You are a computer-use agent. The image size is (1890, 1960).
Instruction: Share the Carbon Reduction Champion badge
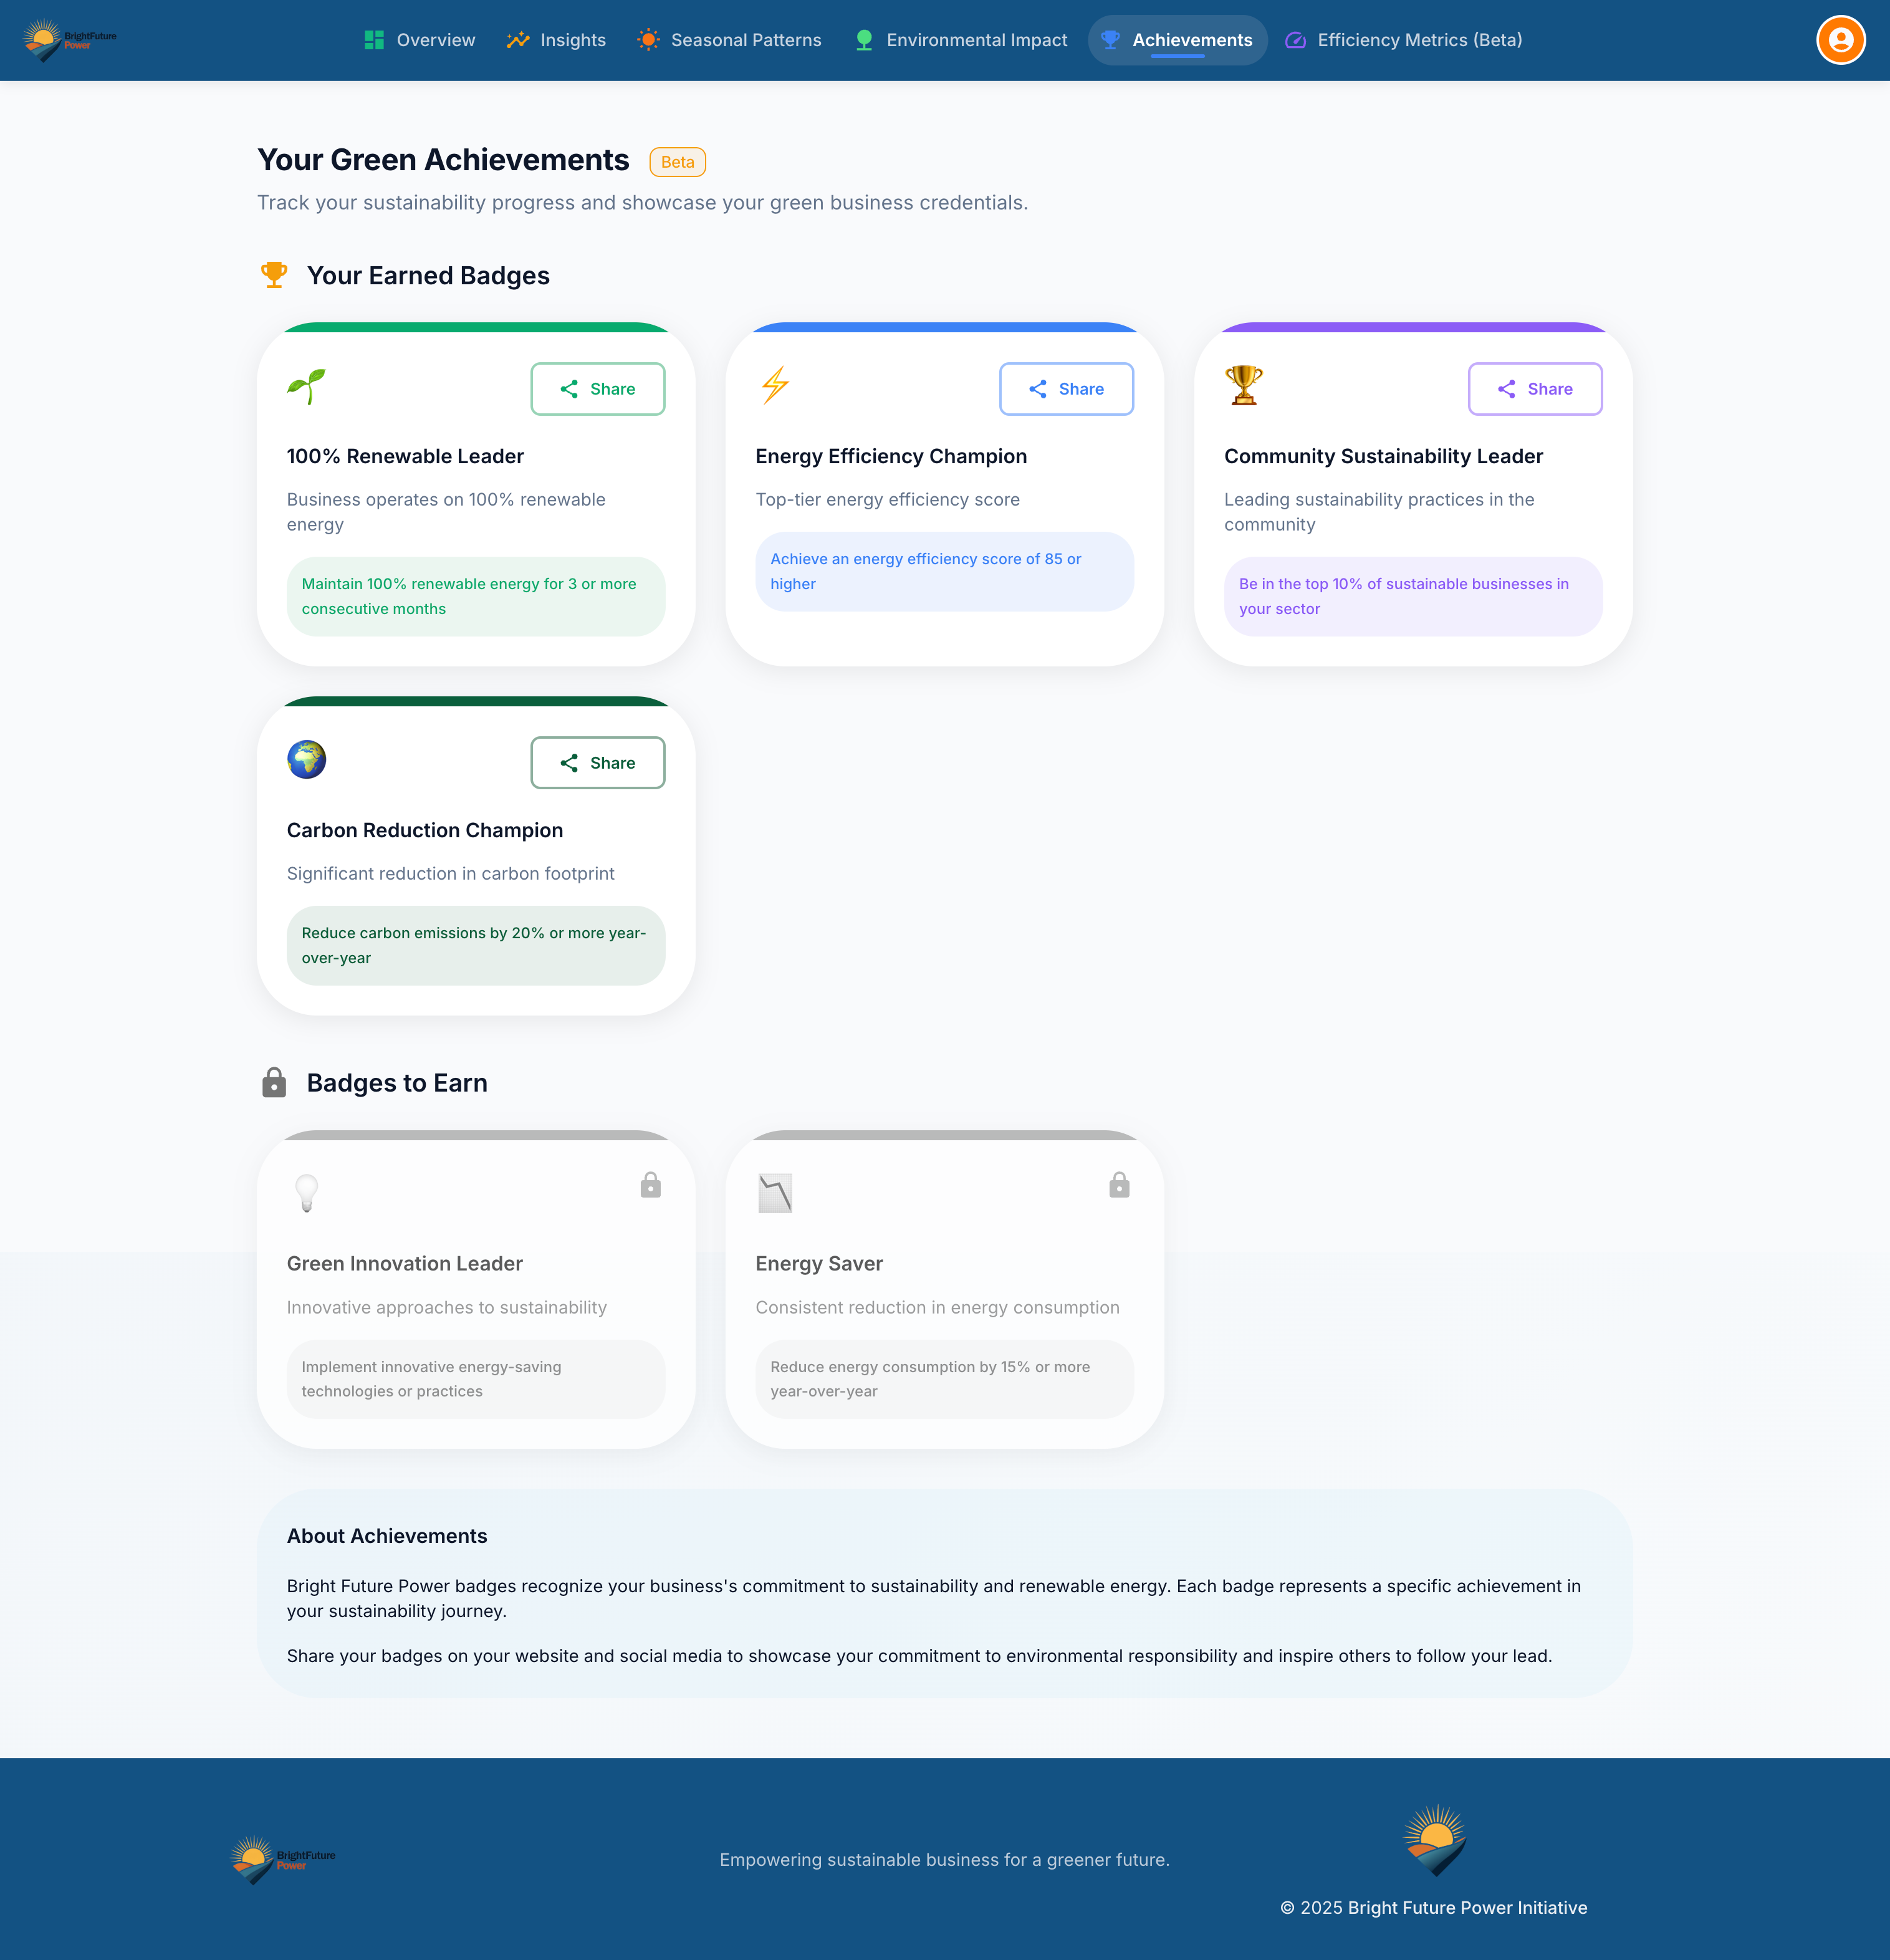coord(597,763)
